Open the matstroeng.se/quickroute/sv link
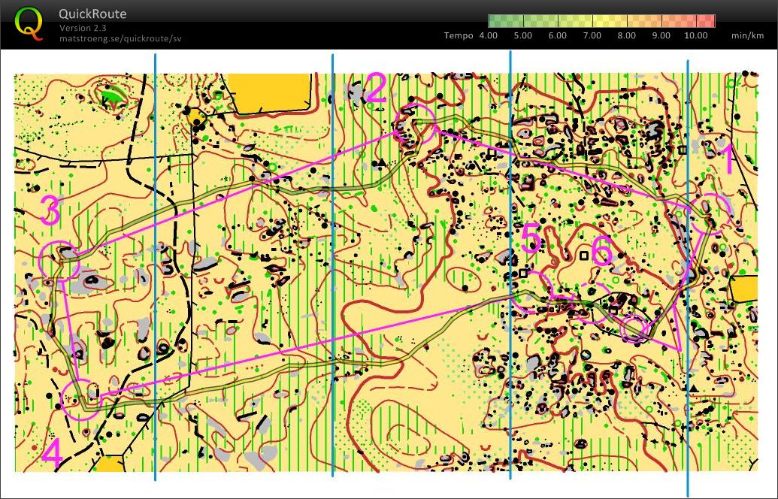This screenshot has width=778, height=499. 120,38
